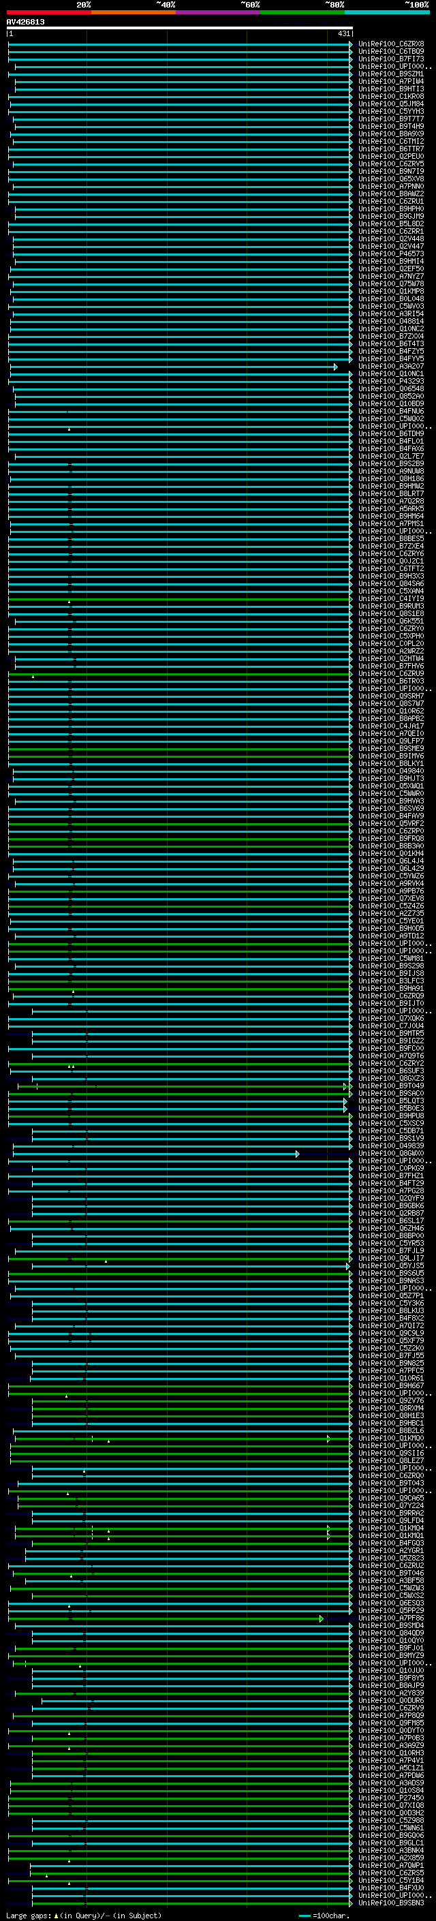
Task: Select hit label UniRef100_A3RI54
Action: tap(391, 314)
